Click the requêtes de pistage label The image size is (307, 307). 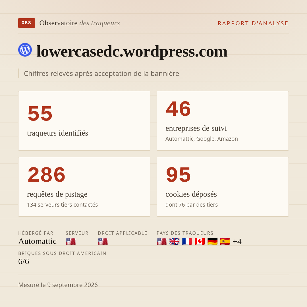[57, 194]
